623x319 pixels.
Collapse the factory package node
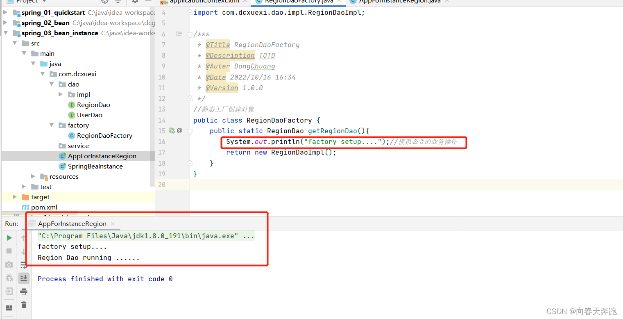click(x=52, y=125)
